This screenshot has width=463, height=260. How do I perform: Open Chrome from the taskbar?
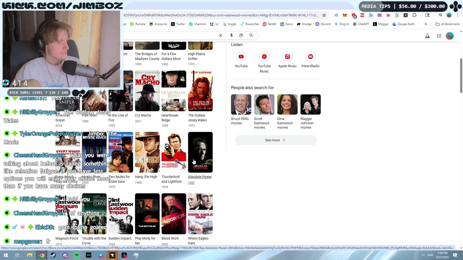(x=42, y=255)
